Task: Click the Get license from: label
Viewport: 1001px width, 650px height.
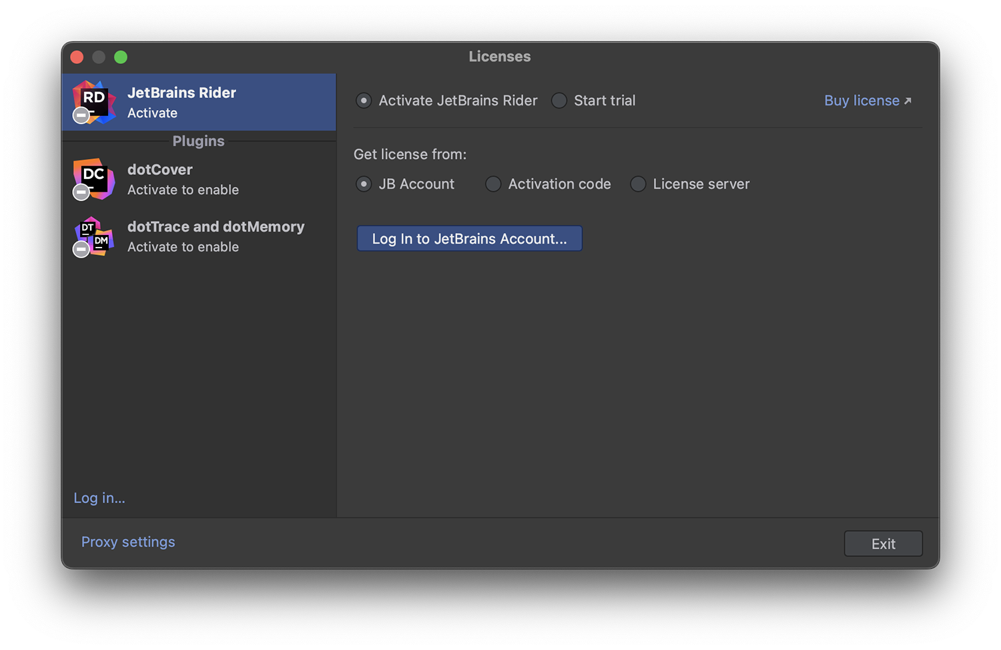Action: coord(410,154)
